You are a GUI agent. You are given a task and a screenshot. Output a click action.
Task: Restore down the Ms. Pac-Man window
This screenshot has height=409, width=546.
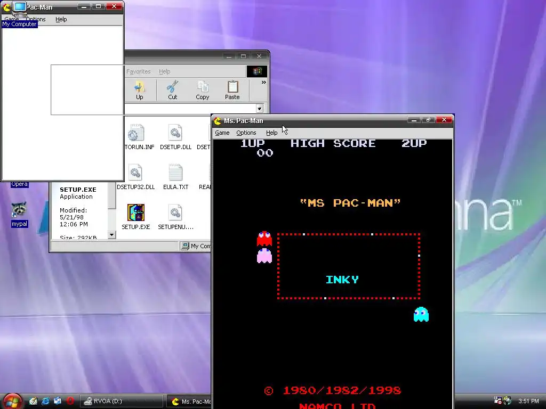[428, 120]
